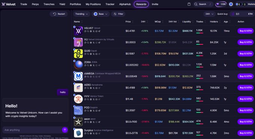Sort the table by the Age column
The image size is (255, 139).
(227, 22)
